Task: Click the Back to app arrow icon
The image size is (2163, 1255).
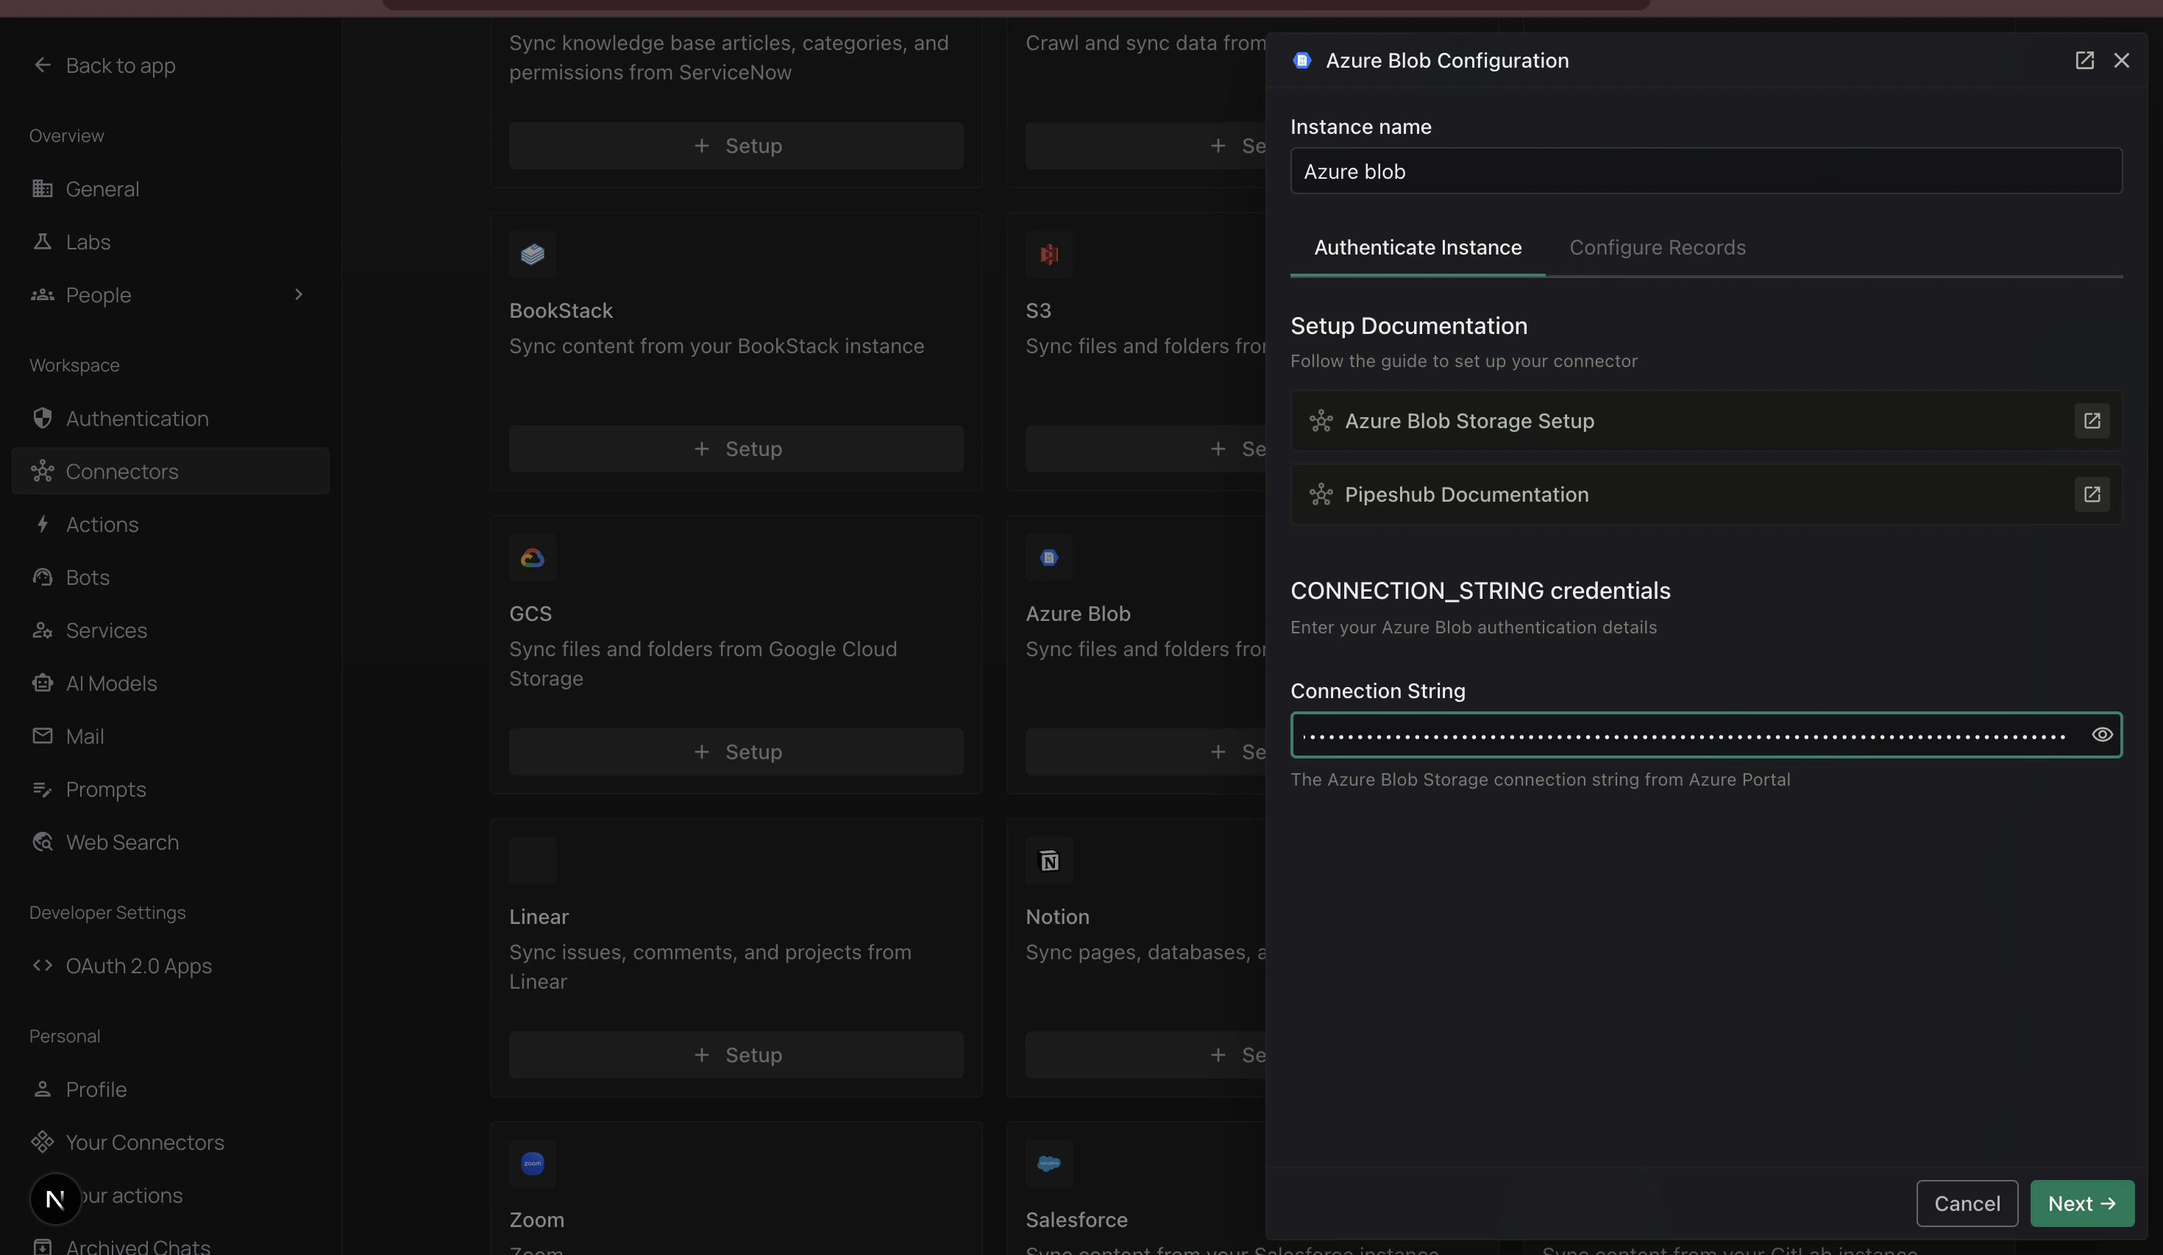Action: [x=42, y=65]
